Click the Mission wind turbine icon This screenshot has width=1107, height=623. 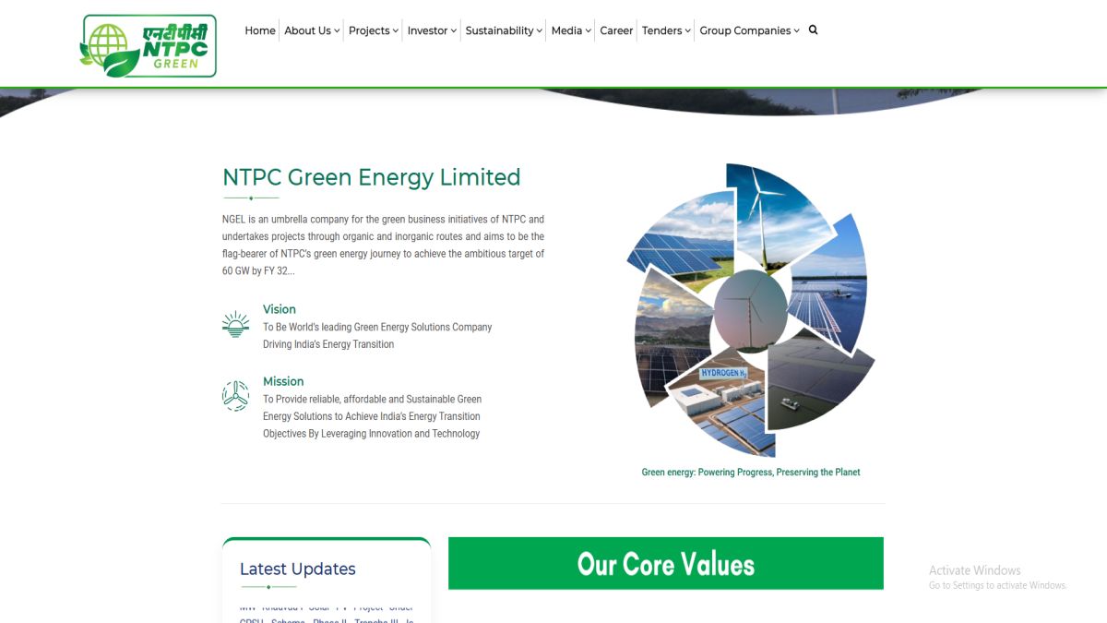click(235, 396)
